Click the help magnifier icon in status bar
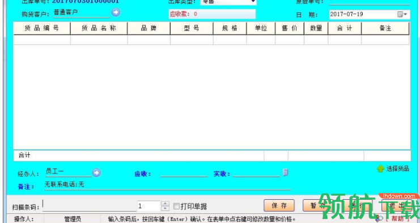The width and height of the screenshot is (420, 223). [380, 218]
